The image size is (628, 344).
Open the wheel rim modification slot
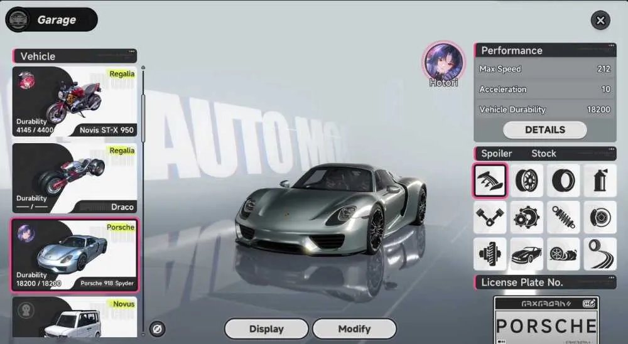pyautogui.click(x=527, y=180)
